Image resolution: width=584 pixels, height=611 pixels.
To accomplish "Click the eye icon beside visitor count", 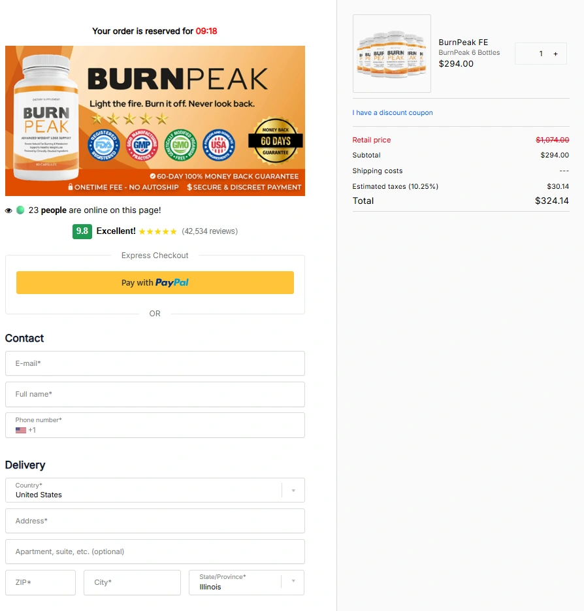I will [x=9, y=210].
